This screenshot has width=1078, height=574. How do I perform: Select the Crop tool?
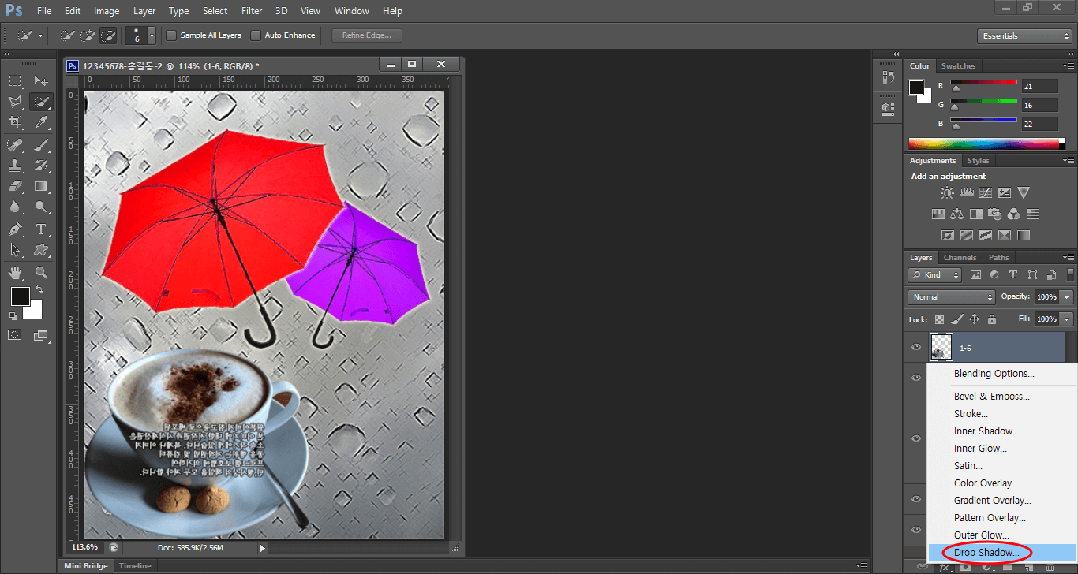(x=15, y=122)
